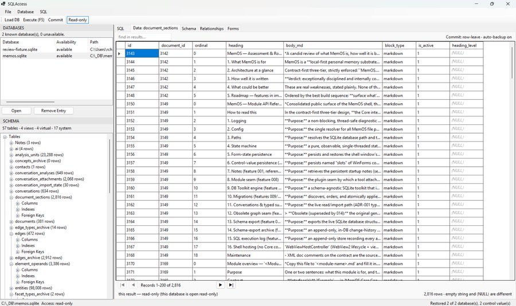Image resolution: width=516 pixels, height=306 pixels.
Task: Expand Foreign Keys under element_operands
Action: [17, 282]
